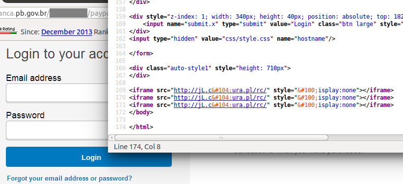
Task: Open 'Forgot your email address or password?' link
Action: [x=69, y=178]
